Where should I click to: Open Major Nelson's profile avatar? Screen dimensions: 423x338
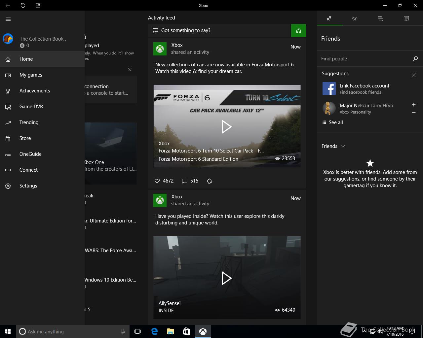(328, 108)
